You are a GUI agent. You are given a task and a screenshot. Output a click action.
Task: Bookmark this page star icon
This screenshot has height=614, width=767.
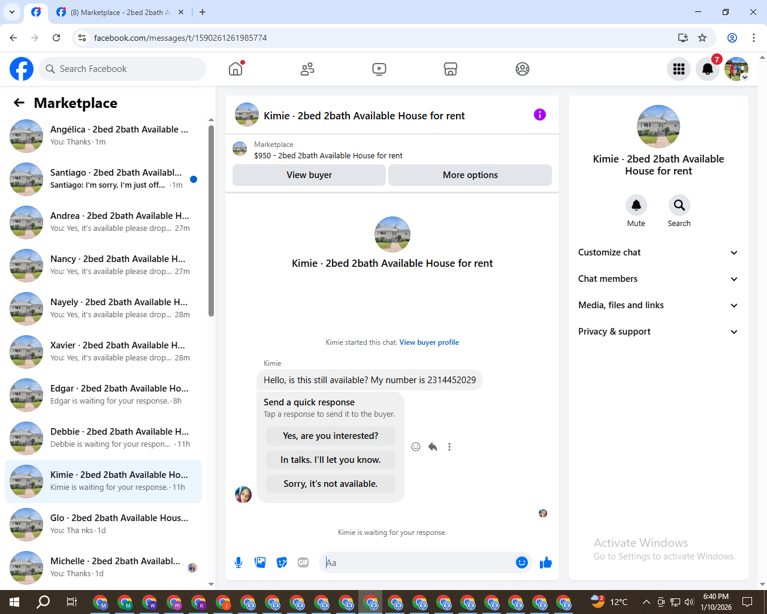click(x=702, y=38)
